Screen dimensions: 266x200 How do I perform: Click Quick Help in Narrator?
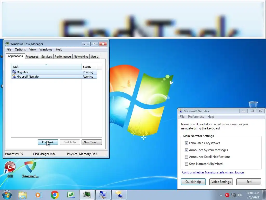pyautogui.click(x=193, y=182)
